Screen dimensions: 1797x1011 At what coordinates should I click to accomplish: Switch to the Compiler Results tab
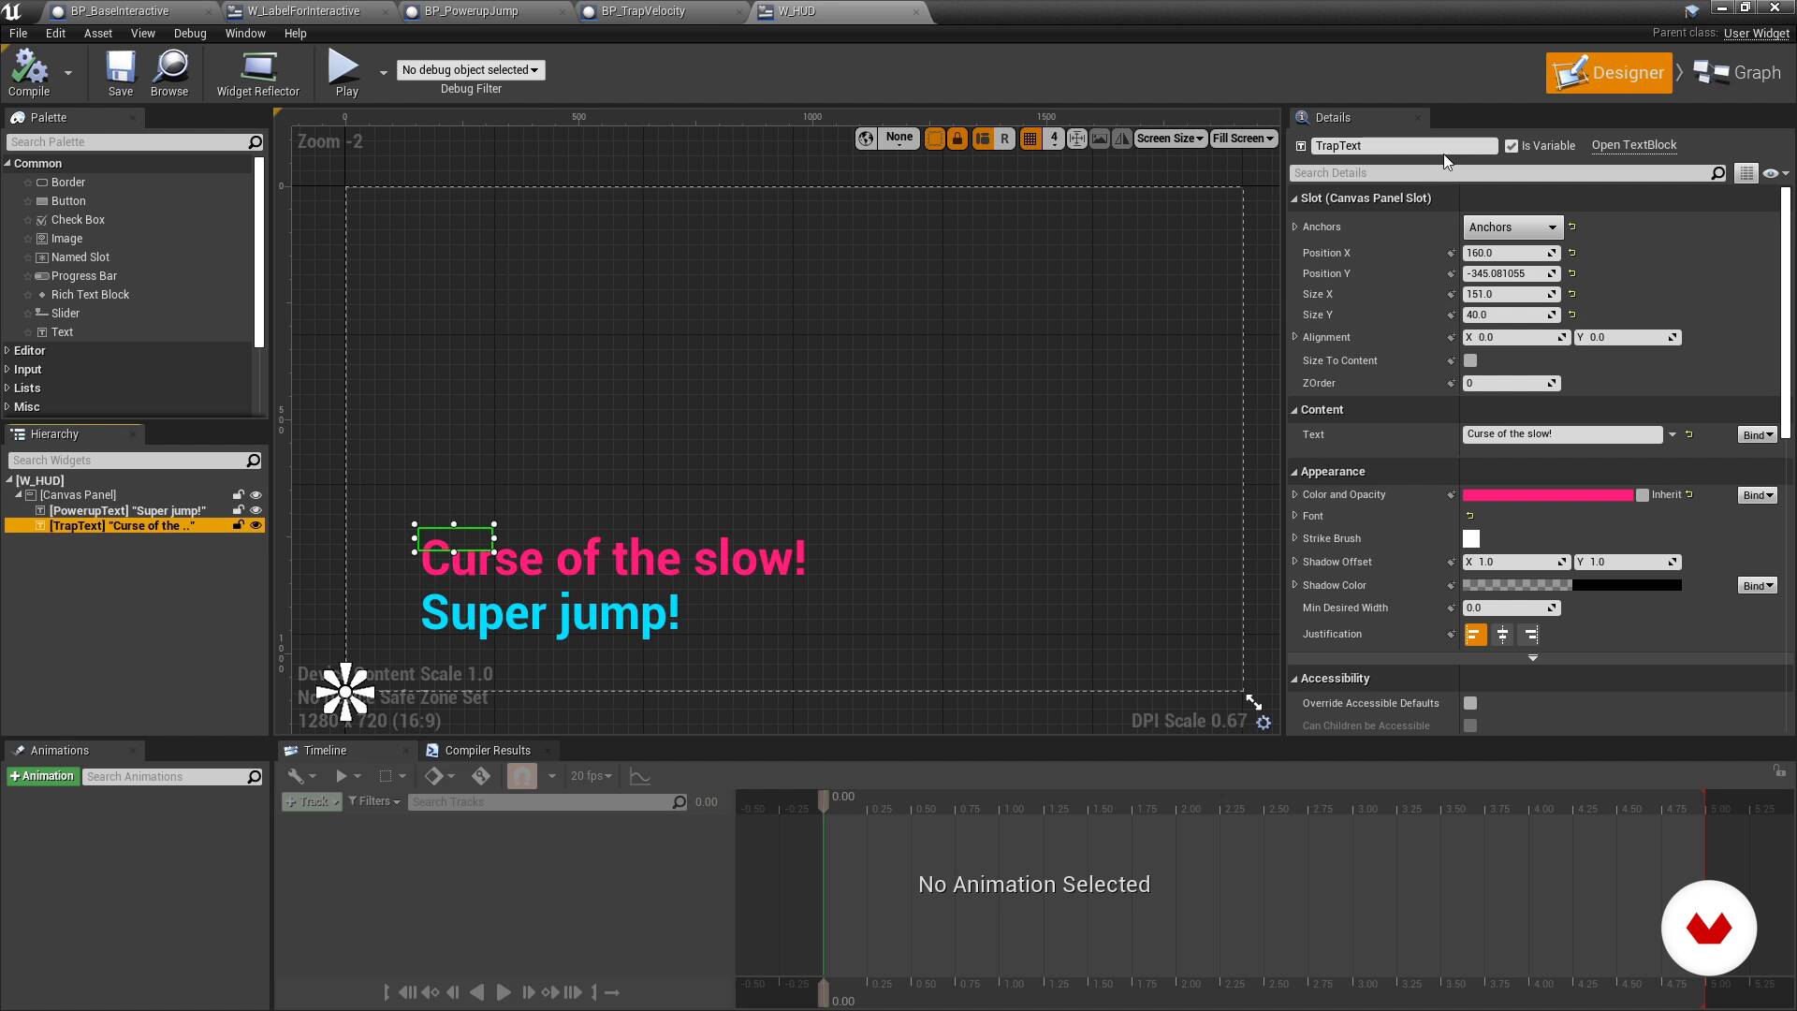(487, 751)
